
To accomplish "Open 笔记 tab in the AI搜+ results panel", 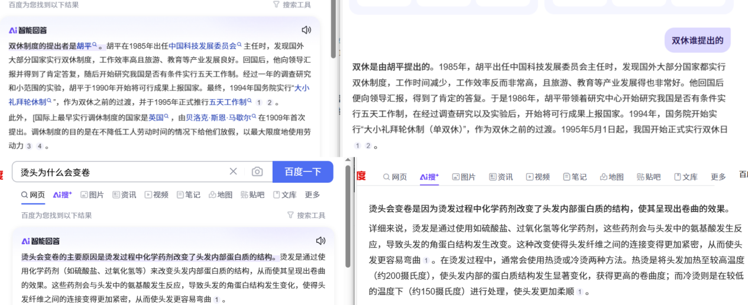I will (575, 177).
